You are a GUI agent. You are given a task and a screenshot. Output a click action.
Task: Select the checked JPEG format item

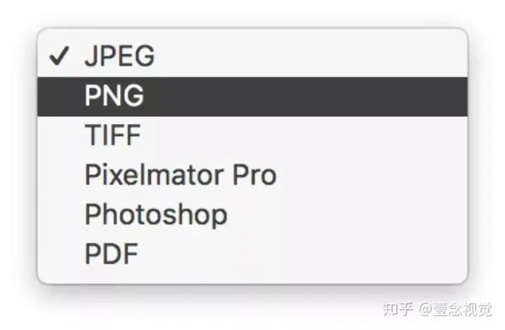[x=252, y=56]
